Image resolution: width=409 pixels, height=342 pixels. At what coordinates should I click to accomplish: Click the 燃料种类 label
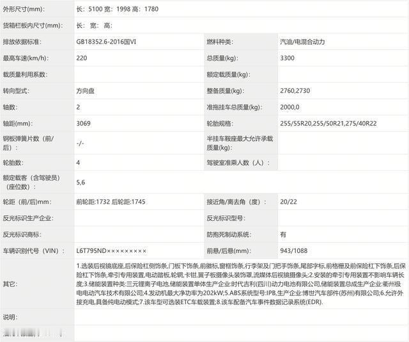(x=220, y=42)
